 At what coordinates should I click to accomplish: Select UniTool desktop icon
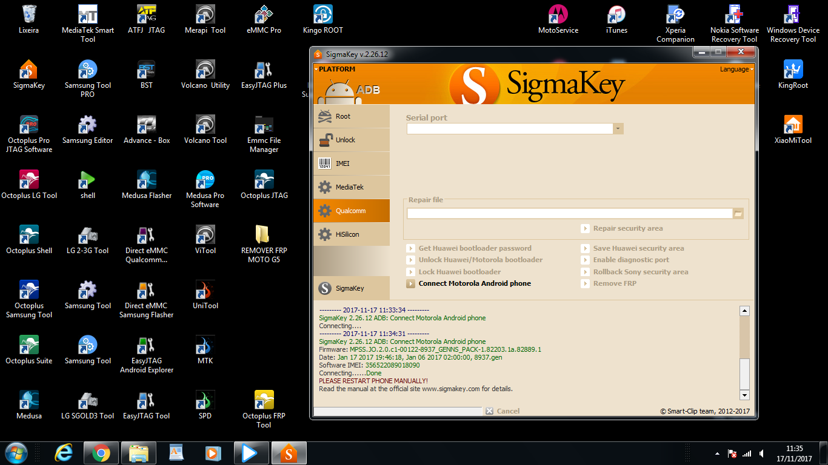[205, 295]
